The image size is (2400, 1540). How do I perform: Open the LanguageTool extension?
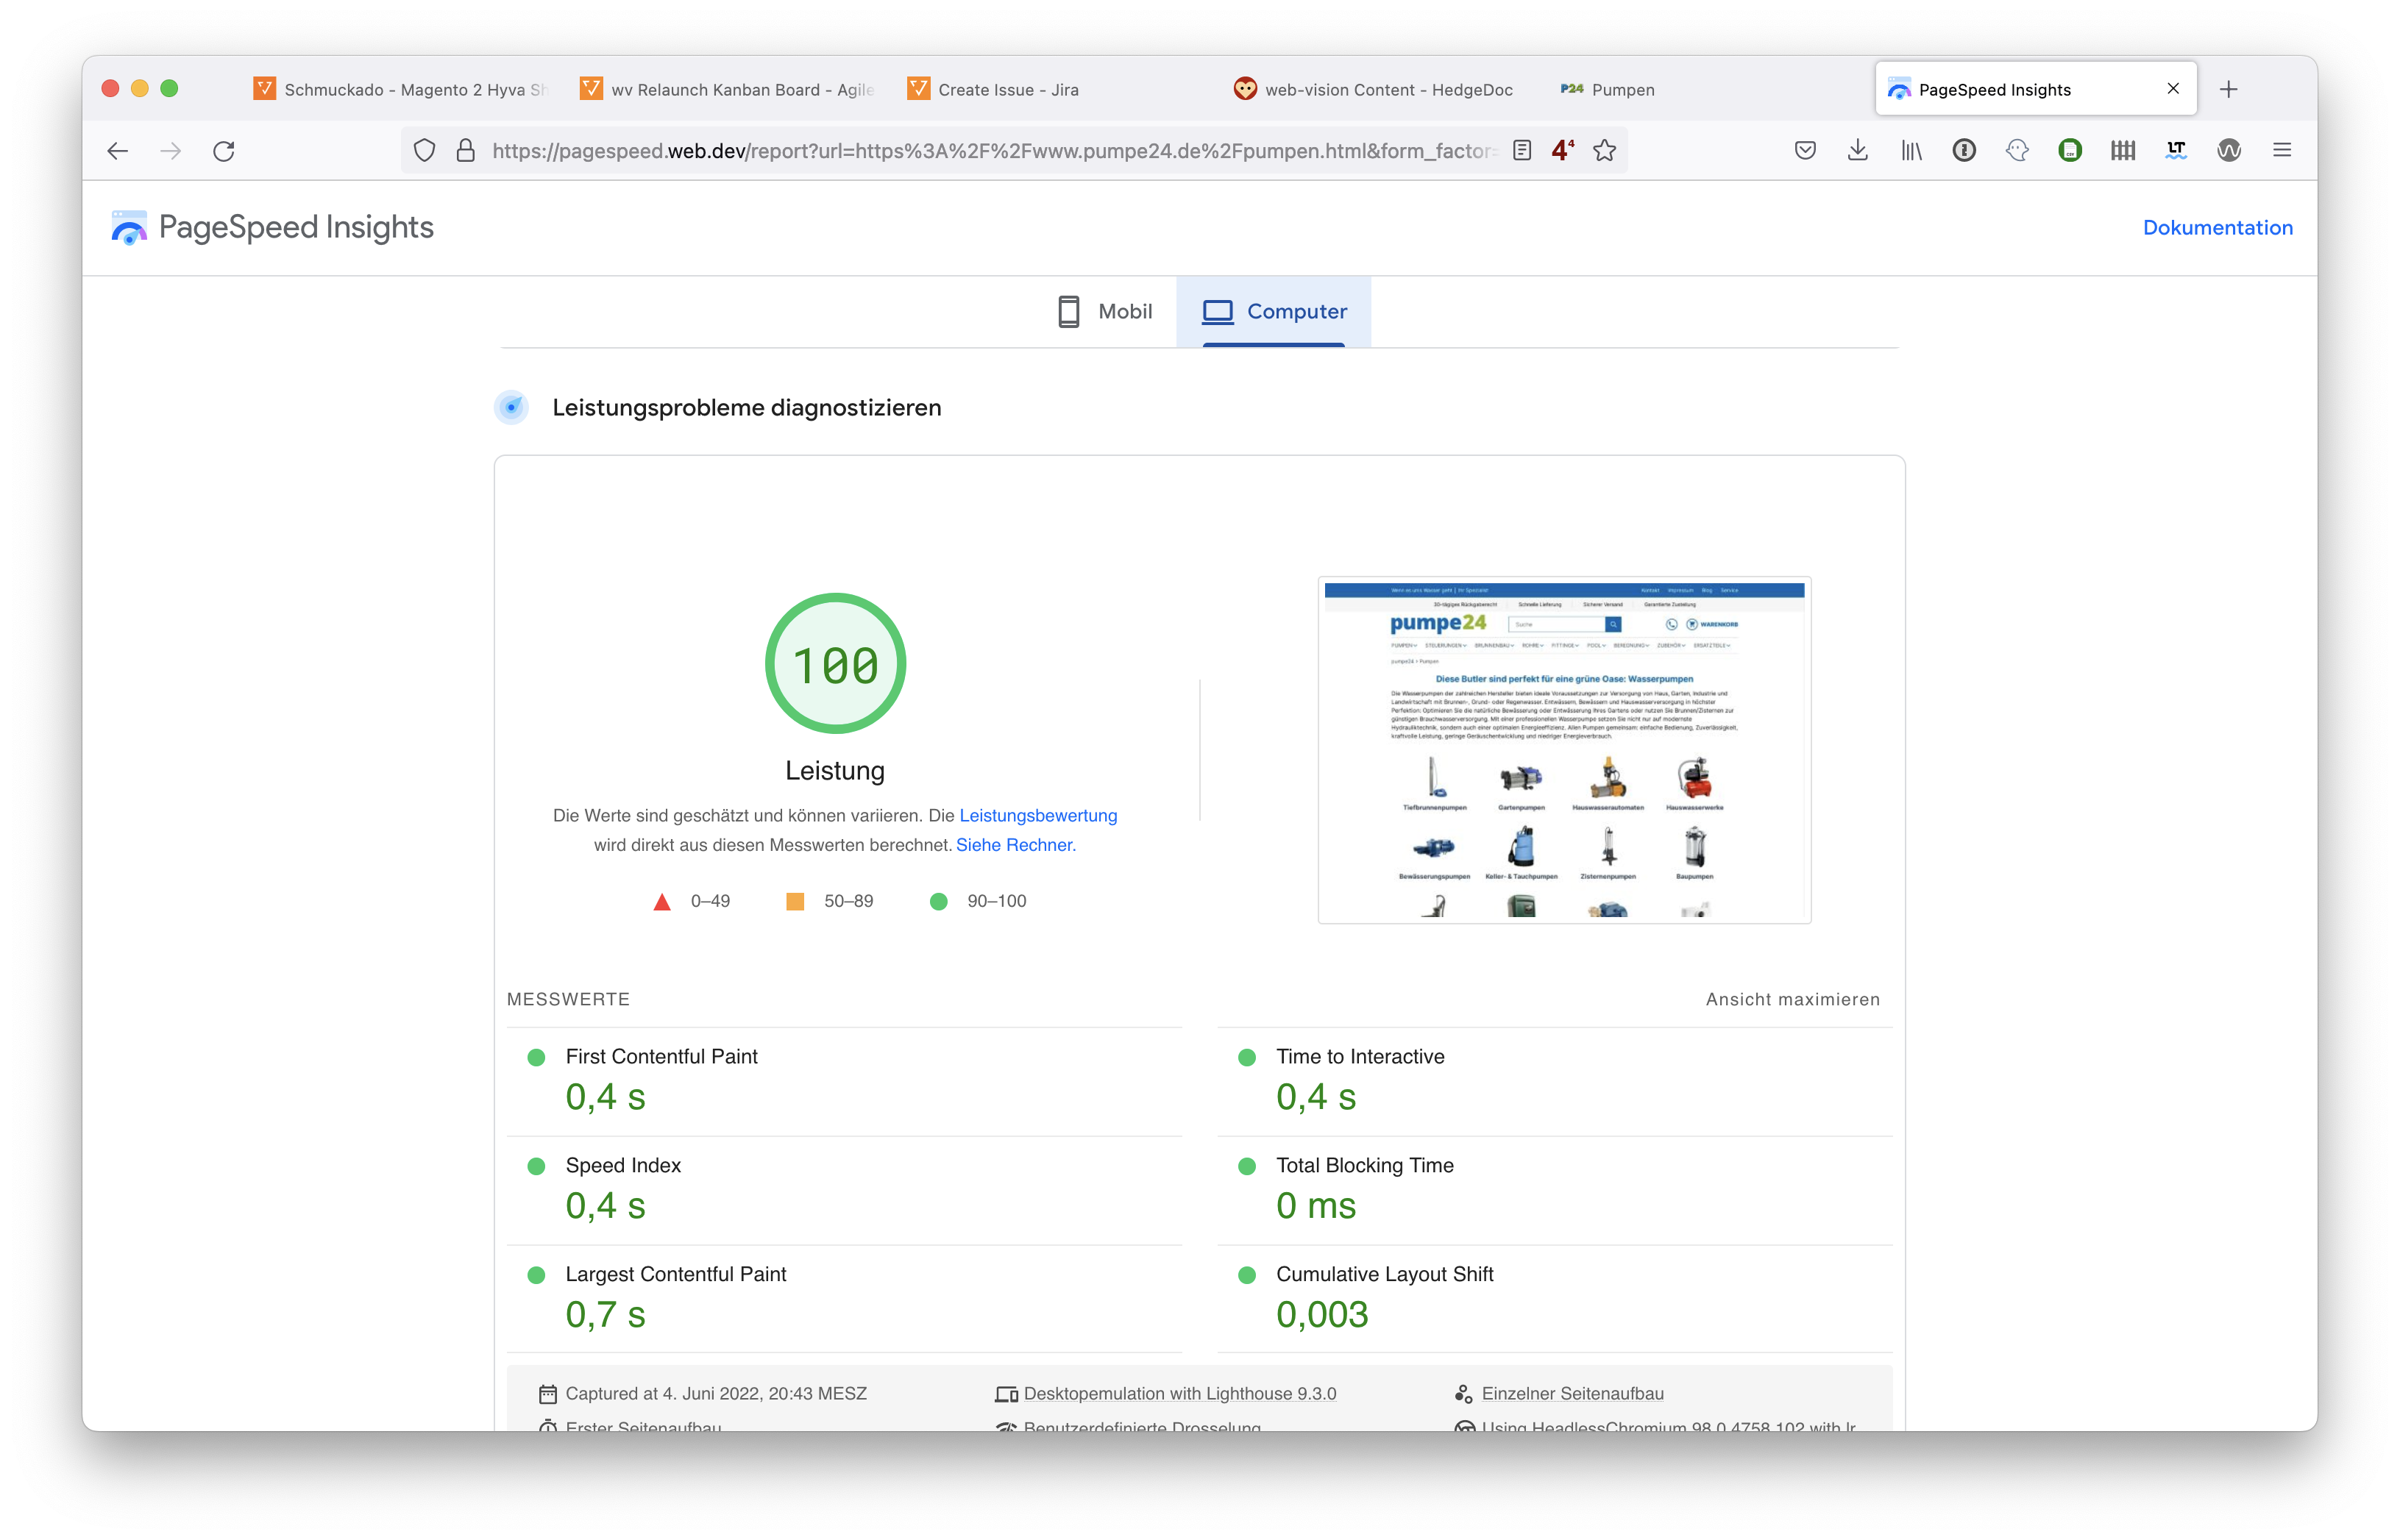tap(2177, 150)
